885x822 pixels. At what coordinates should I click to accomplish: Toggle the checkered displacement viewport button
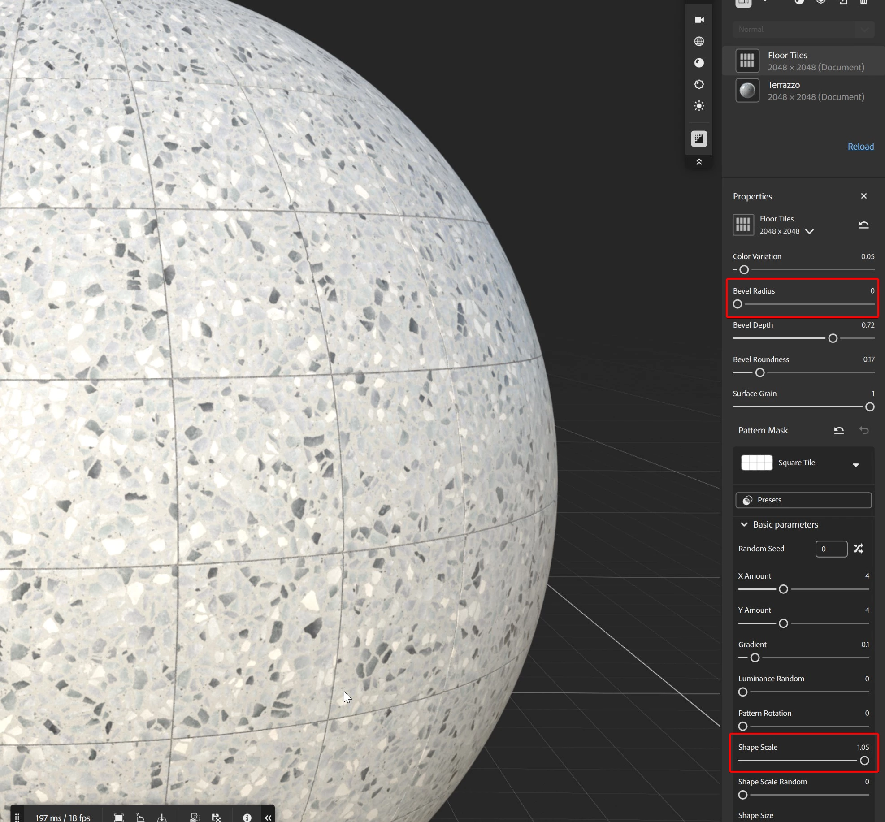(x=699, y=138)
